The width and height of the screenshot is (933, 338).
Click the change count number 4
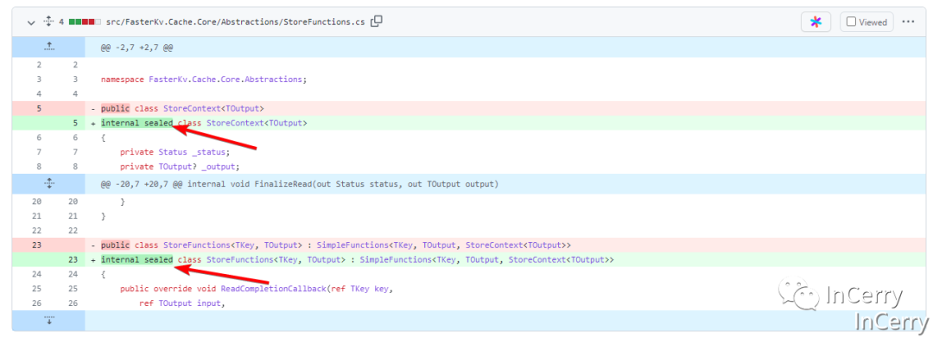click(x=61, y=22)
